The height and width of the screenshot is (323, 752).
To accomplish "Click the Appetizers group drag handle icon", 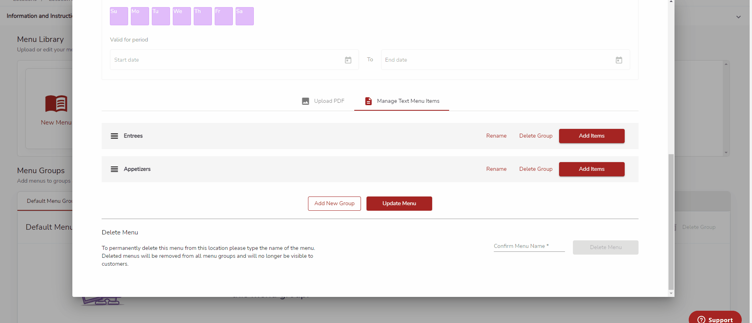I will [x=114, y=169].
